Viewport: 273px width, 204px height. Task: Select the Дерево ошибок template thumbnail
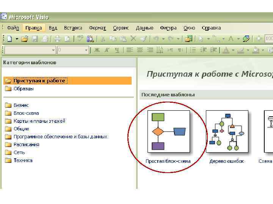tap(227, 131)
